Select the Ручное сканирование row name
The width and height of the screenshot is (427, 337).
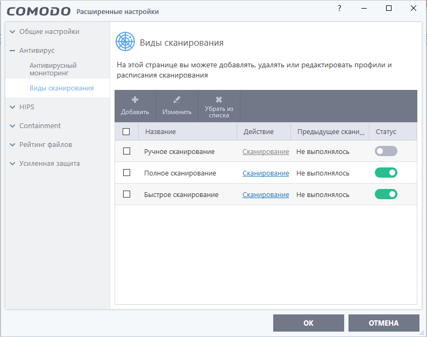(x=179, y=152)
